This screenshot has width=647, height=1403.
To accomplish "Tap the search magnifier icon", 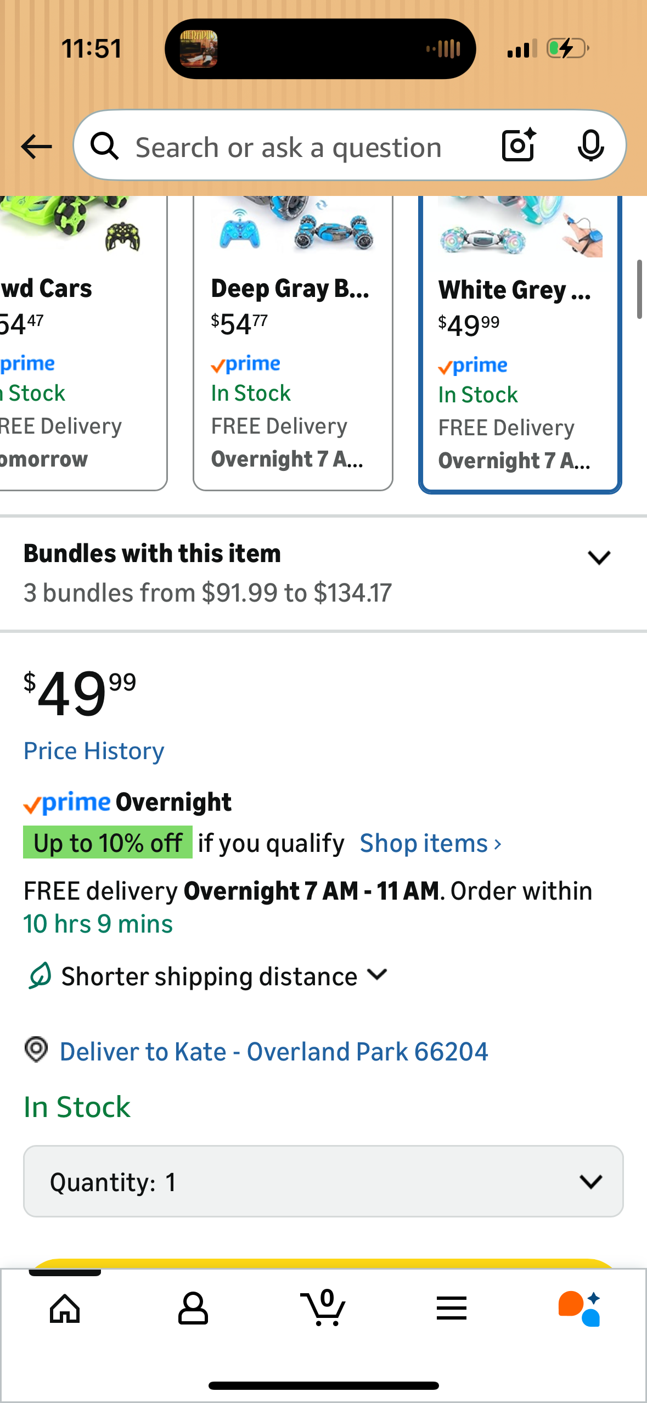I will pyautogui.click(x=105, y=147).
